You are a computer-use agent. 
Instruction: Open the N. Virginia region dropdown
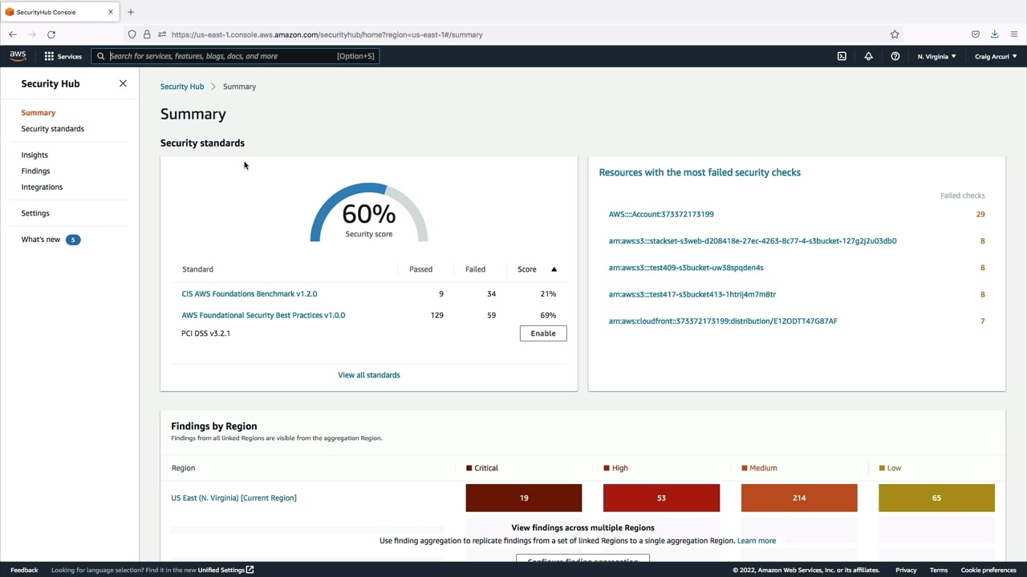[936, 56]
